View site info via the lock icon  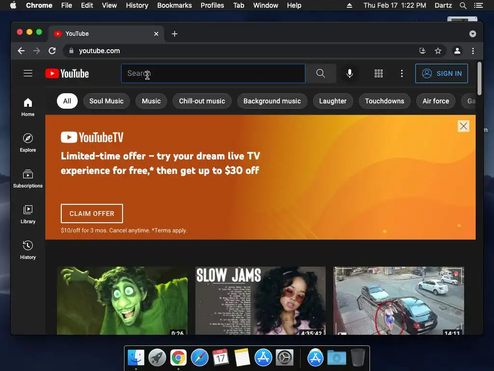(71, 51)
